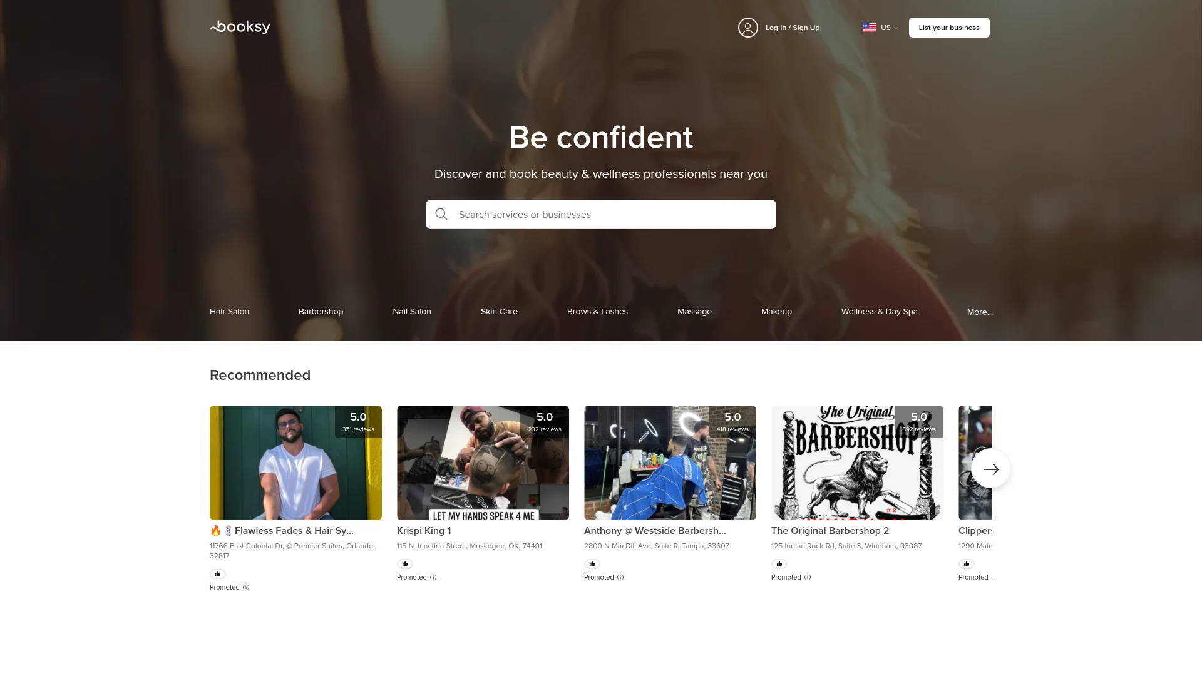Click address 11766 East Colonial Dr, Orlando
Screen dimensions: 1202x676
point(292,551)
